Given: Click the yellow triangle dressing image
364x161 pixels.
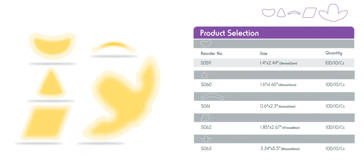Looking at the screenshot, I should tap(51, 84).
